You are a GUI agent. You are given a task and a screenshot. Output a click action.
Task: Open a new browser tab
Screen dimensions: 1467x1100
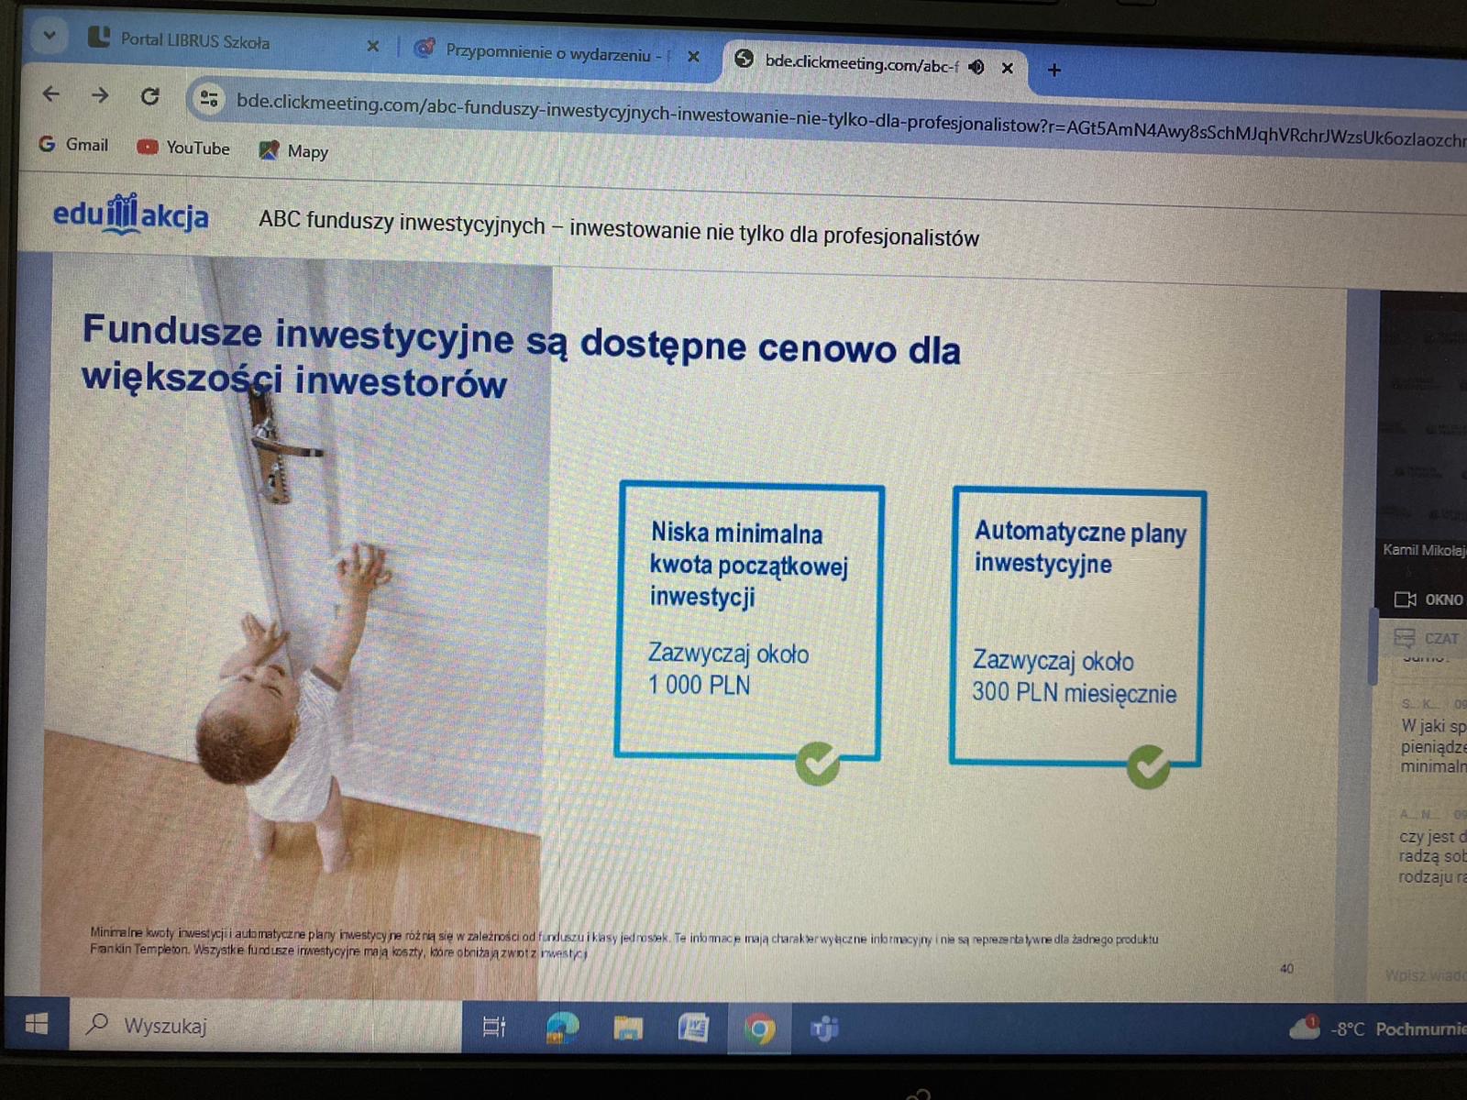click(1054, 70)
